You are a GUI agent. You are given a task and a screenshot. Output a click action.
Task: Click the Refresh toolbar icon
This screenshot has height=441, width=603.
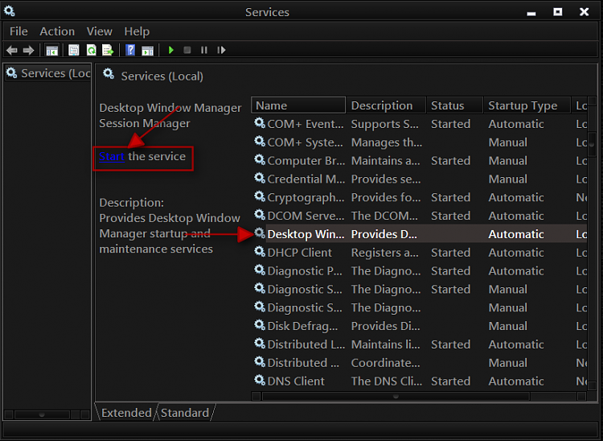tap(91, 50)
